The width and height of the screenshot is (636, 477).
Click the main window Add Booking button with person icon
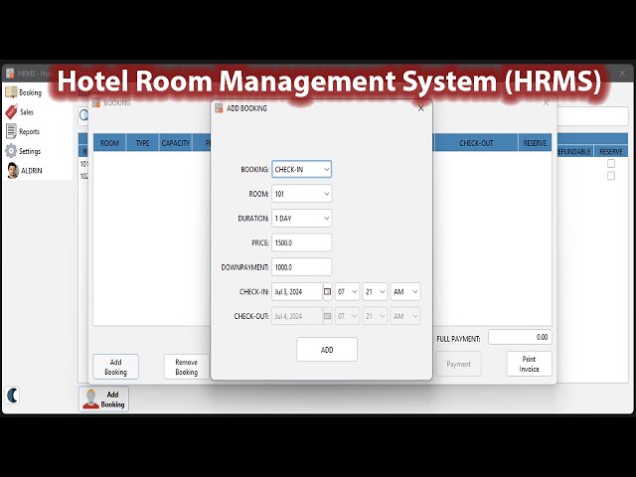103,399
